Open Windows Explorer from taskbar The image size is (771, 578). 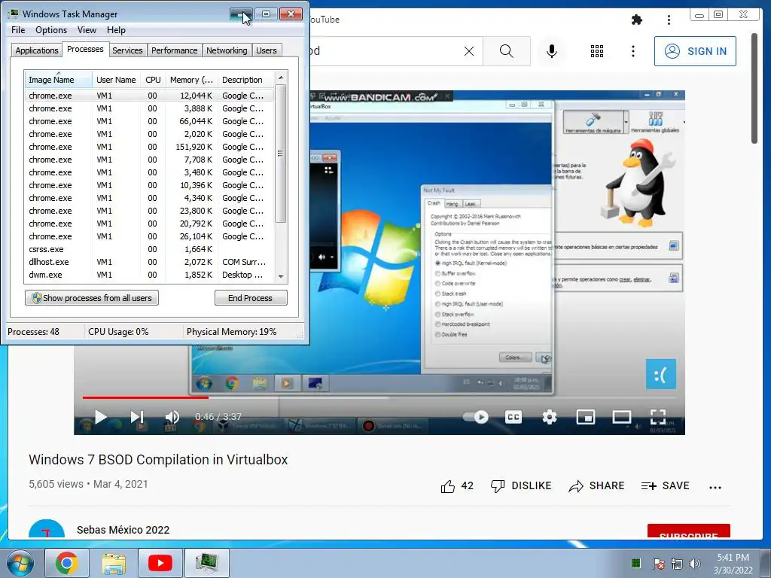click(x=114, y=563)
